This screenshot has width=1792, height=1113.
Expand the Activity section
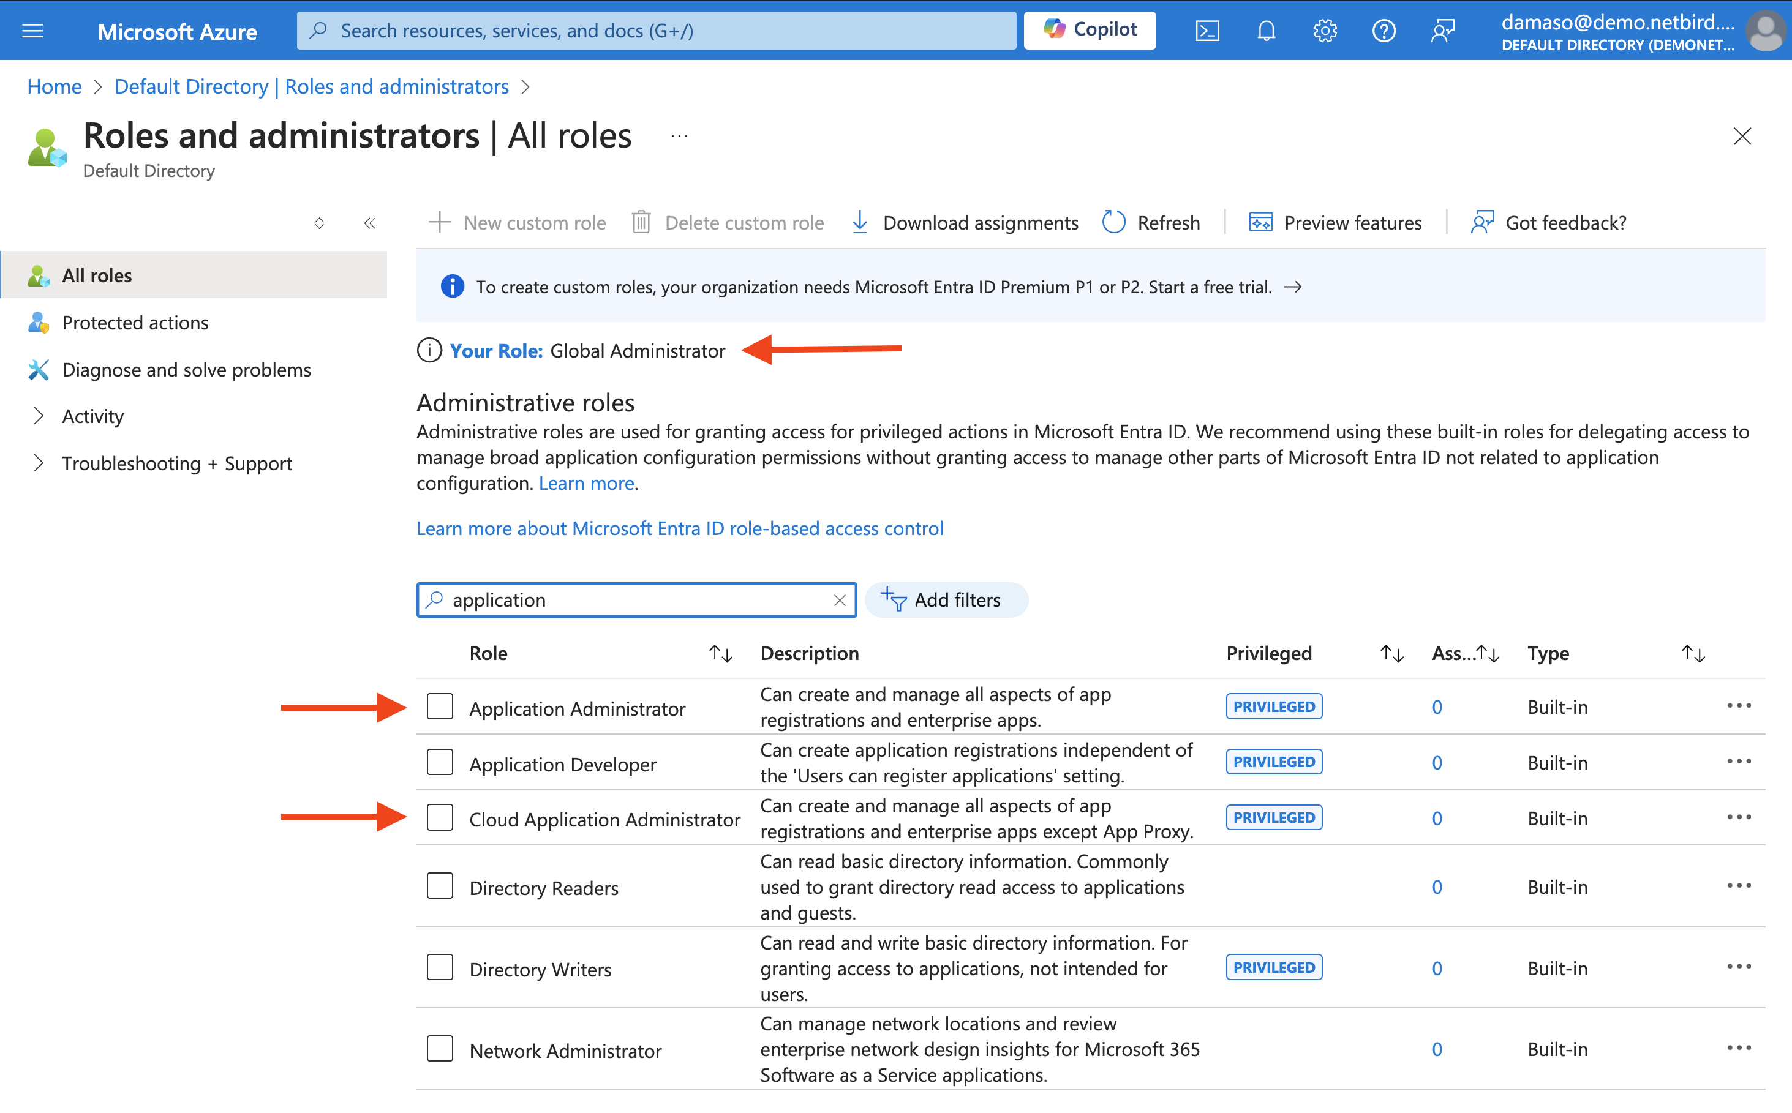[x=92, y=416]
